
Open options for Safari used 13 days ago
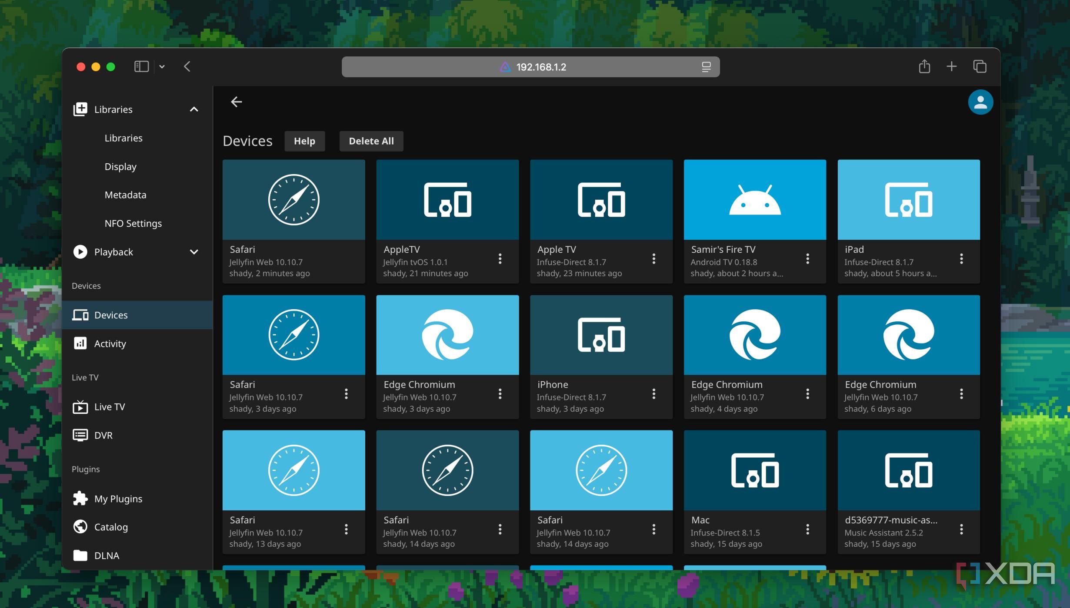coord(346,529)
